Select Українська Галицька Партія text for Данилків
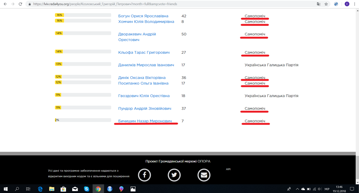The image size is (359, 193). (x=271, y=65)
